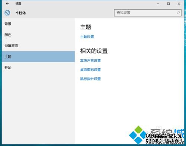Click the 设置 title bar label
The height and width of the screenshot is (146, 186).
[x=18, y=4]
